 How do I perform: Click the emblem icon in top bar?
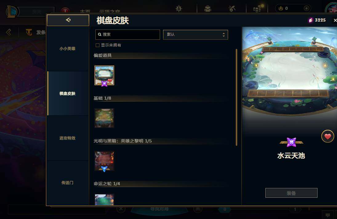(179, 9)
